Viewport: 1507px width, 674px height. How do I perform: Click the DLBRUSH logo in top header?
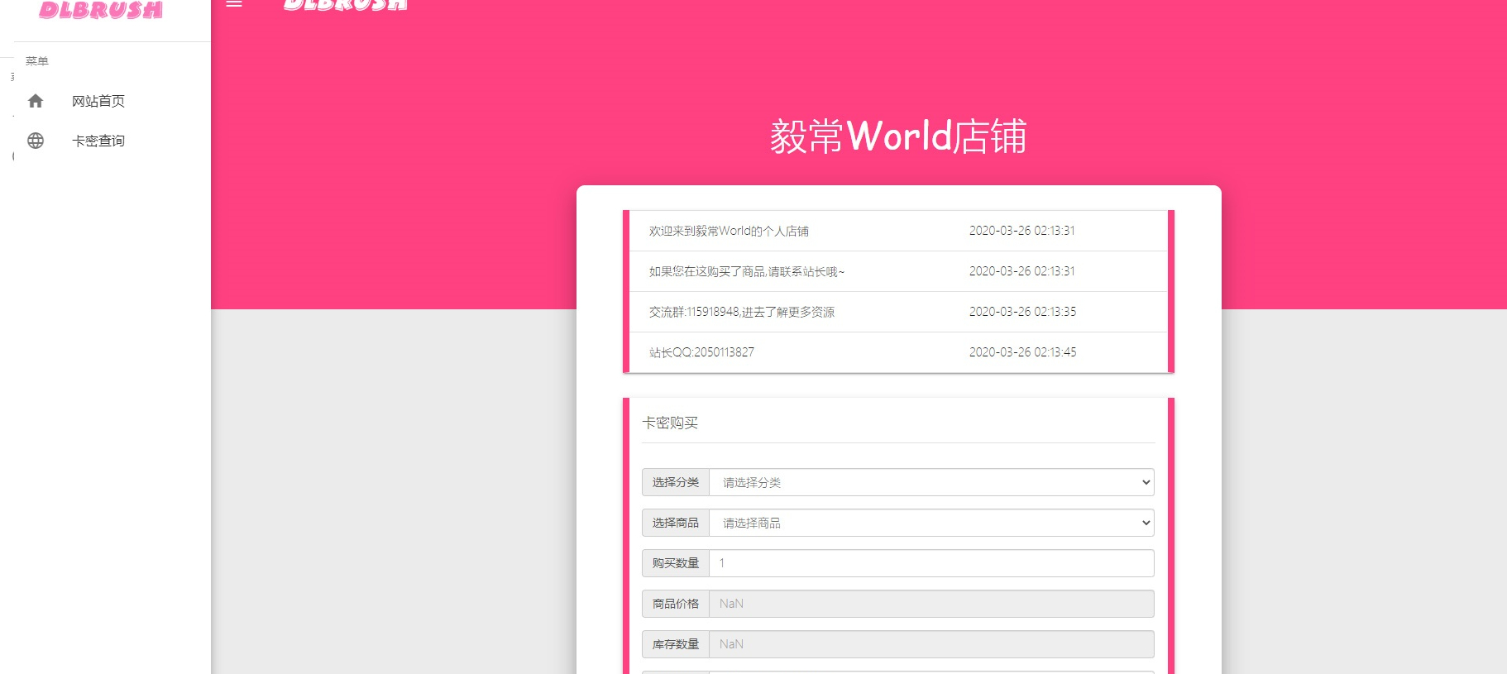pyautogui.click(x=345, y=5)
